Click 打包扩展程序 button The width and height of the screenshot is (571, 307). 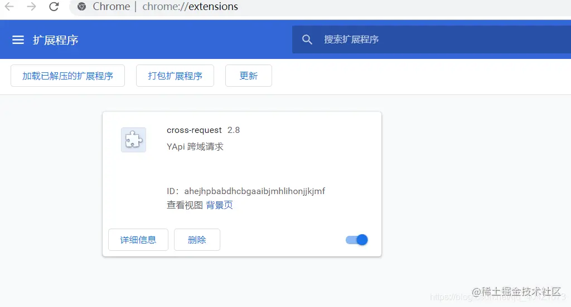coord(175,76)
